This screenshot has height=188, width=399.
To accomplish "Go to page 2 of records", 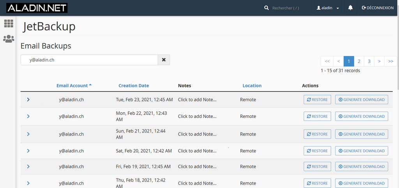I will [x=359, y=61].
